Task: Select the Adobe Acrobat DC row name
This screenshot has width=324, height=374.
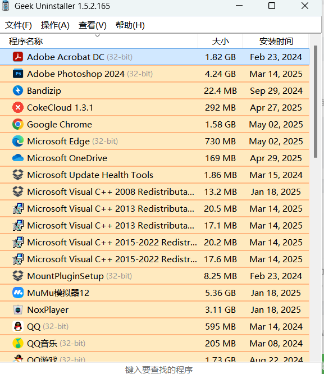Action: pyautogui.click(x=66, y=57)
